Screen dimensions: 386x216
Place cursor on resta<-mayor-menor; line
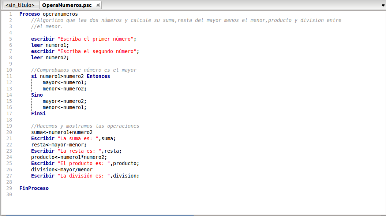click(59, 145)
